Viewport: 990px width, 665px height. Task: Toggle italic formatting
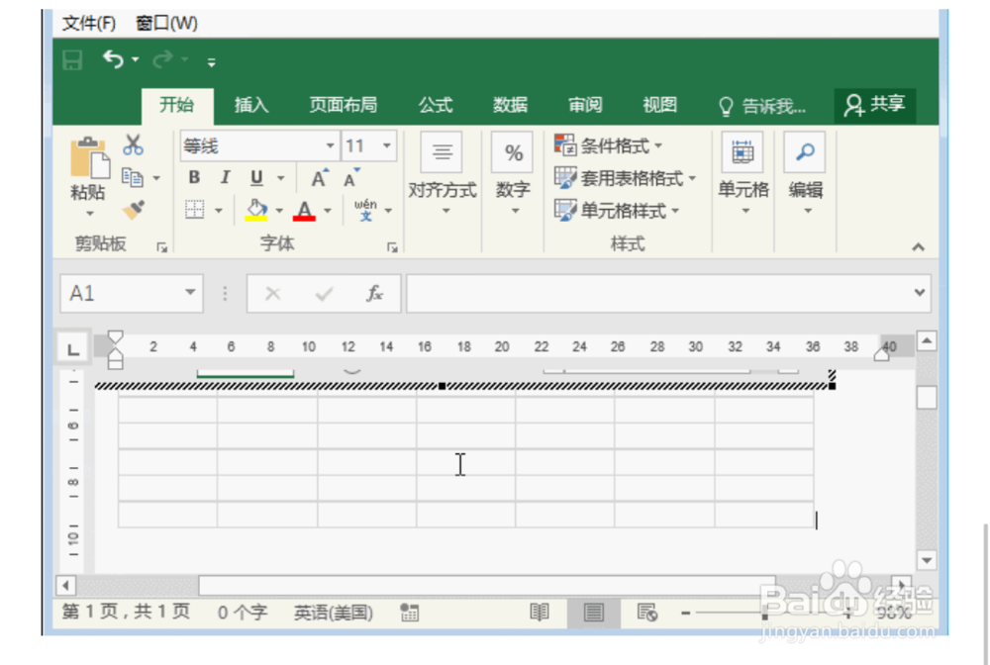(x=225, y=178)
